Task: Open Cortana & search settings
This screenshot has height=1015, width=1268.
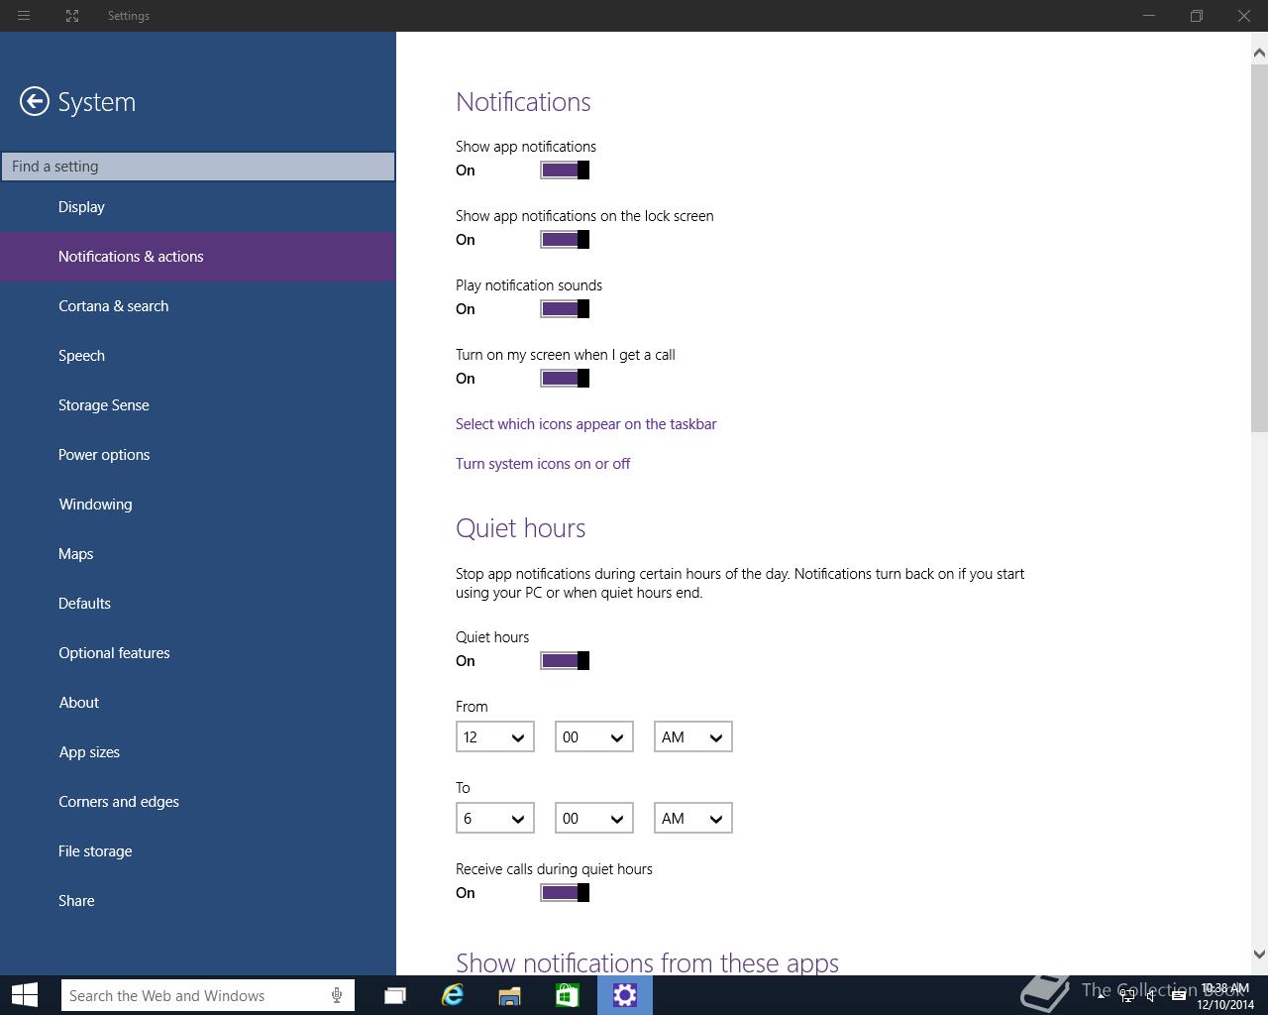Action: 198,306
